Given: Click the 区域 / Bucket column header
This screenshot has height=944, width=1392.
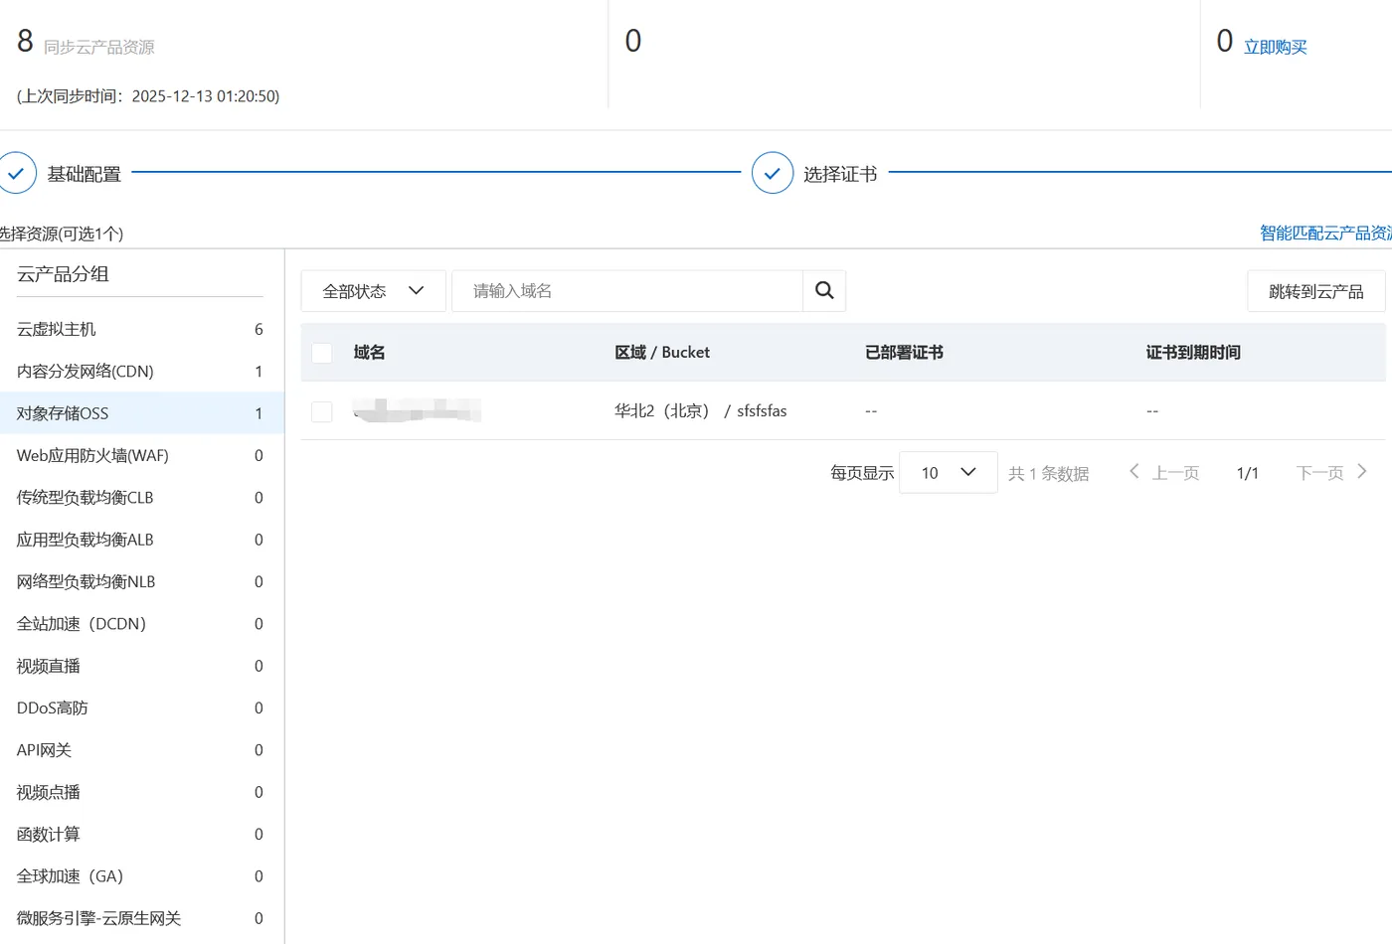Looking at the screenshot, I should point(662,353).
